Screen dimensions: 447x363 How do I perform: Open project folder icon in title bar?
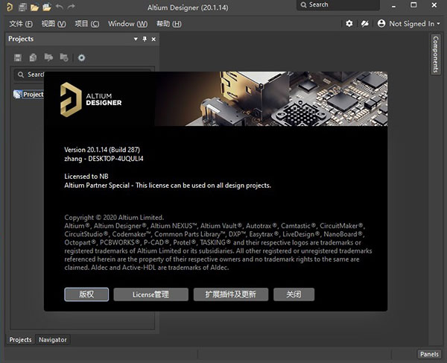[47, 7]
